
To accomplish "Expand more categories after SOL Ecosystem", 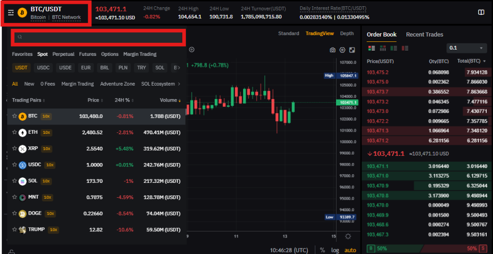I will (179, 84).
